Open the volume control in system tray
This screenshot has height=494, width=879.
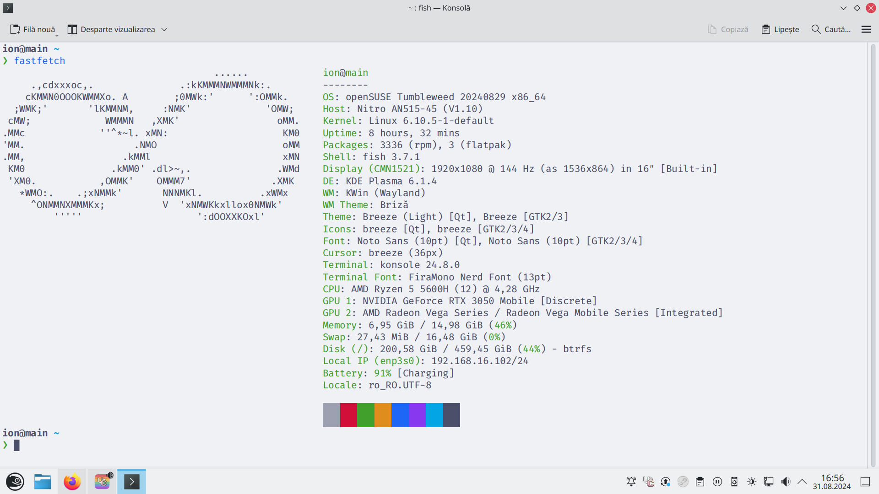coord(786,482)
